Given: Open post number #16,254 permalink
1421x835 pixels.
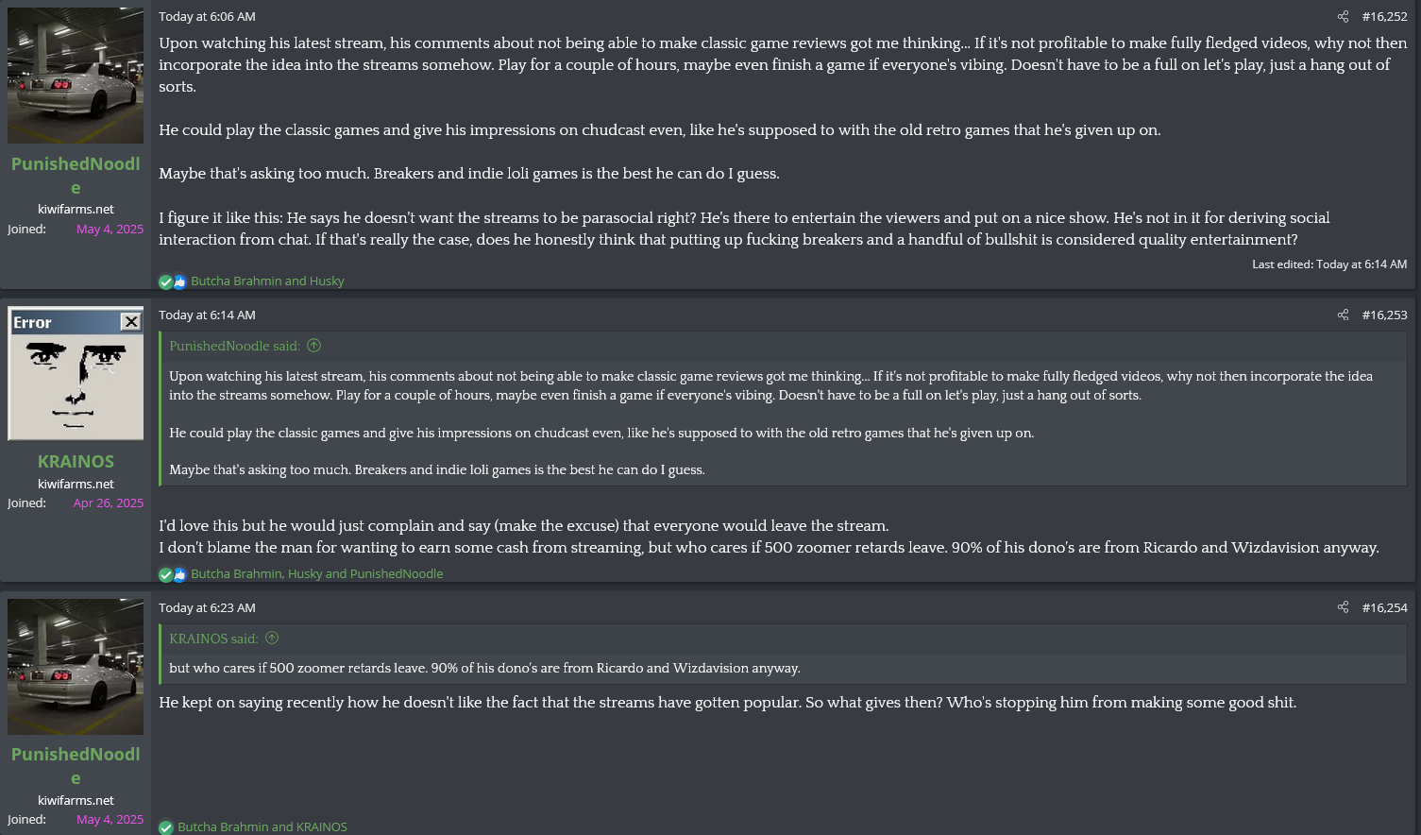Looking at the screenshot, I should tap(1384, 607).
